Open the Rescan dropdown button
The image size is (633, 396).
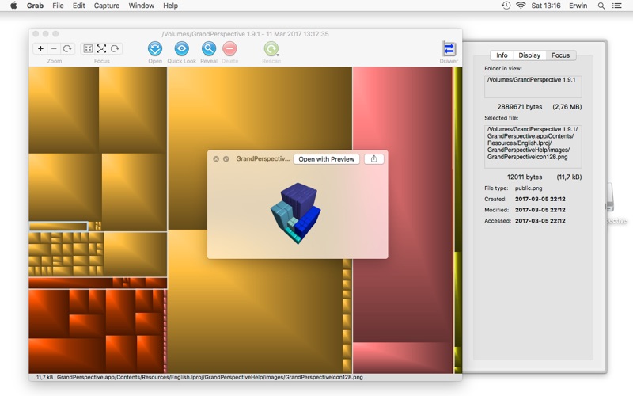point(271,49)
